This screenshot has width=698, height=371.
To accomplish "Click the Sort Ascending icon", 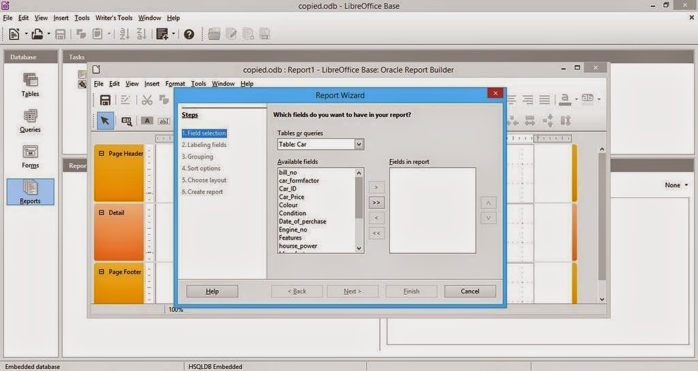I will pos(125,34).
